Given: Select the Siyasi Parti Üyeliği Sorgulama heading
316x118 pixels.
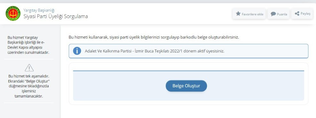Looking at the screenshot, I should [x=56, y=16].
